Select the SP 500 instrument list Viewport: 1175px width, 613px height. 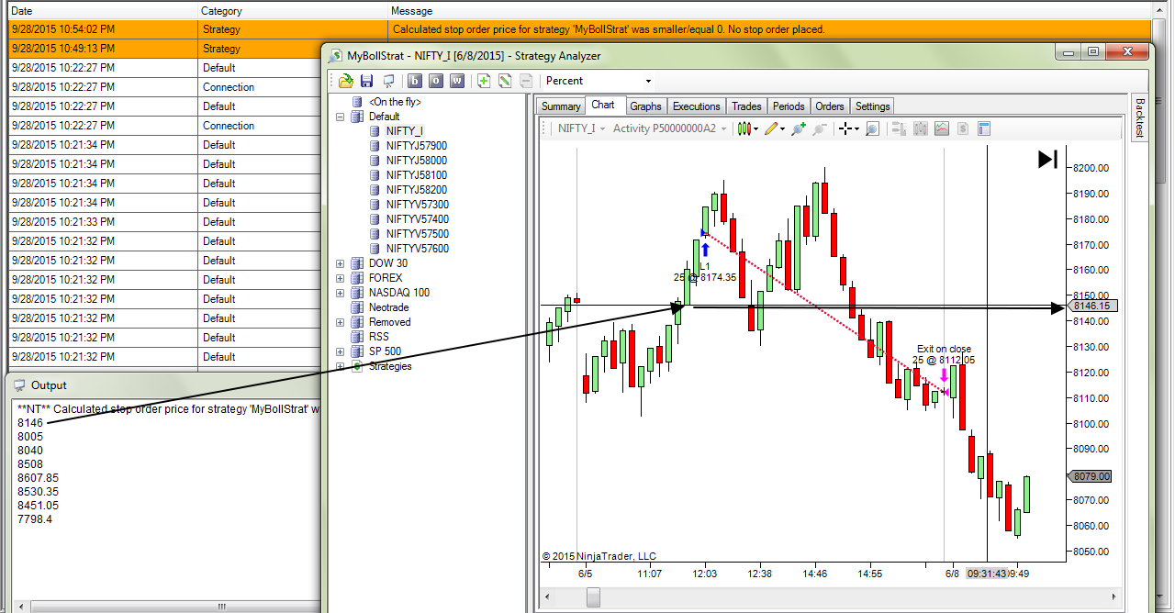tap(385, 351)
